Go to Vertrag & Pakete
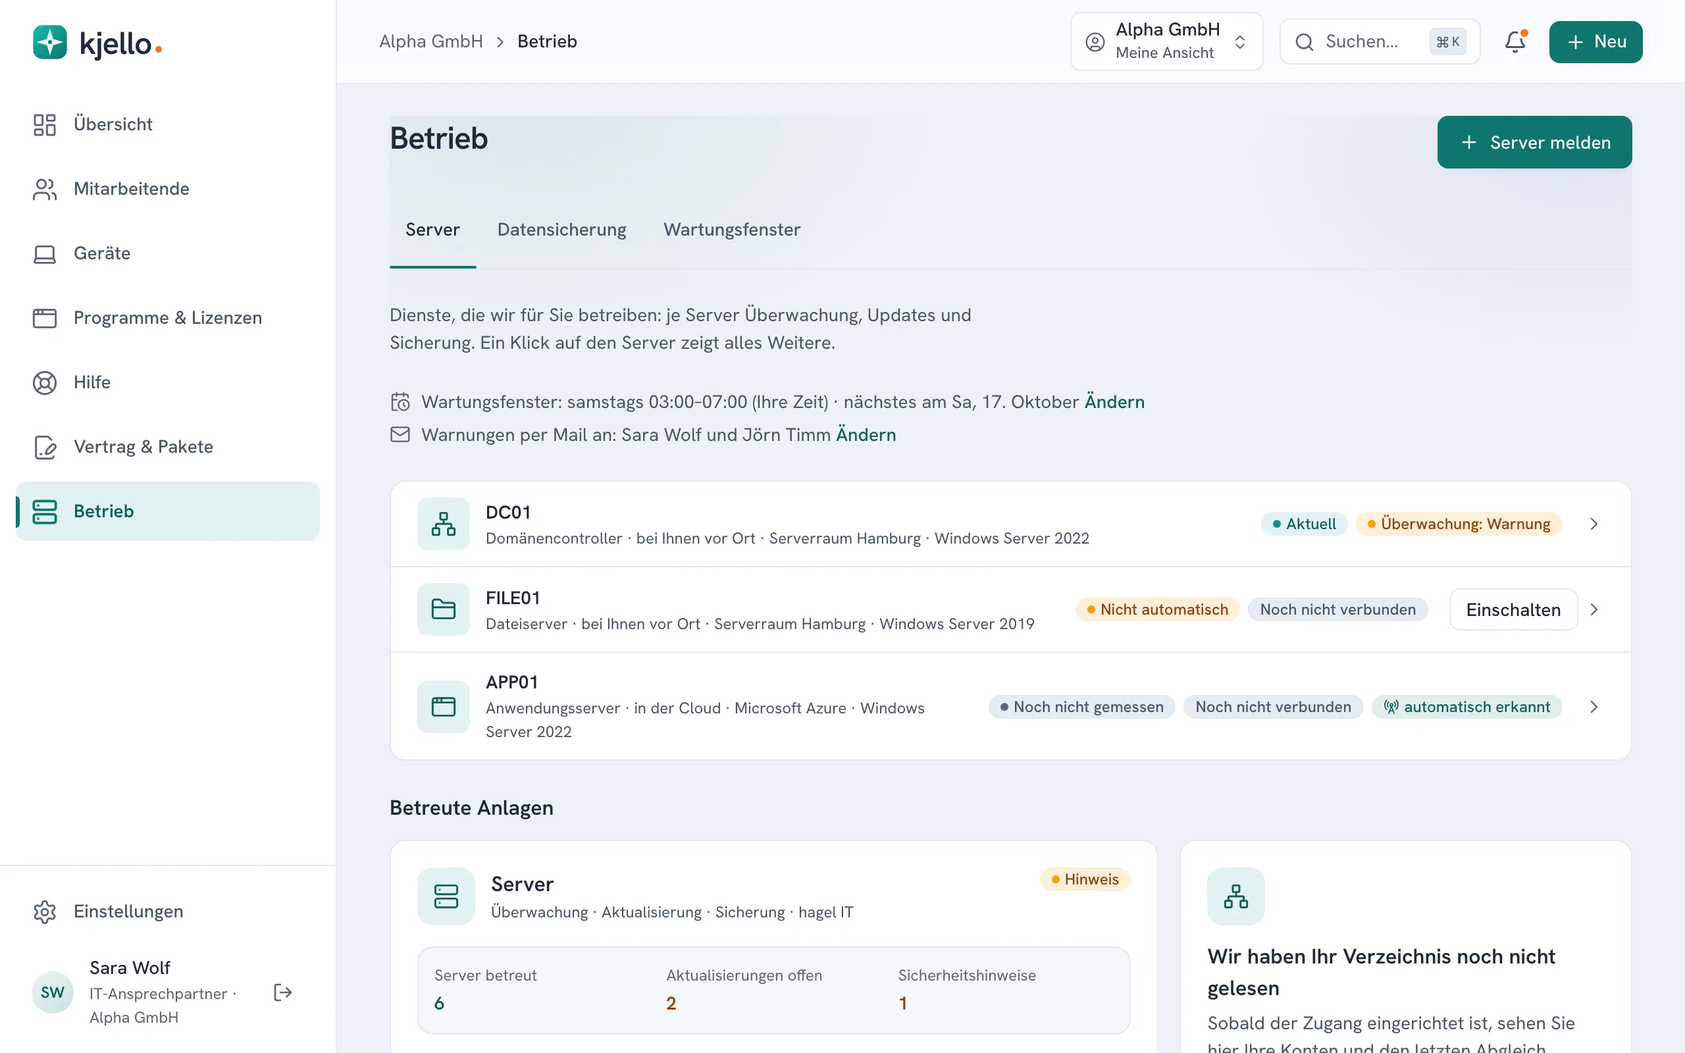1685x1053 pixels. click(167, 446)
